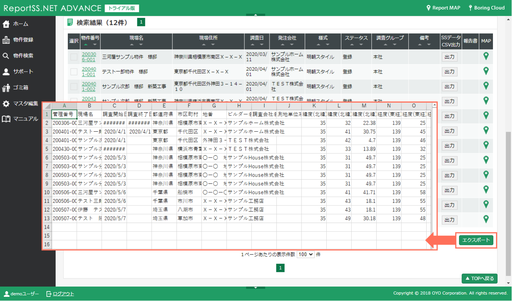Click the Boring Cloud pin icon

pyautogui.click(x=471, y=8)
